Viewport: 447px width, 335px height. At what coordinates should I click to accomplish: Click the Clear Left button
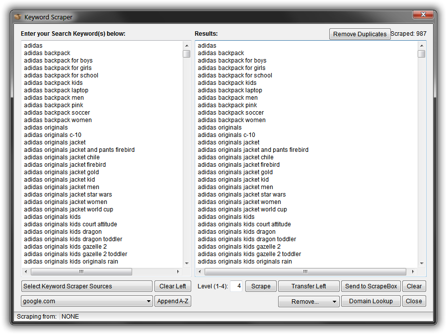point(173,286)
